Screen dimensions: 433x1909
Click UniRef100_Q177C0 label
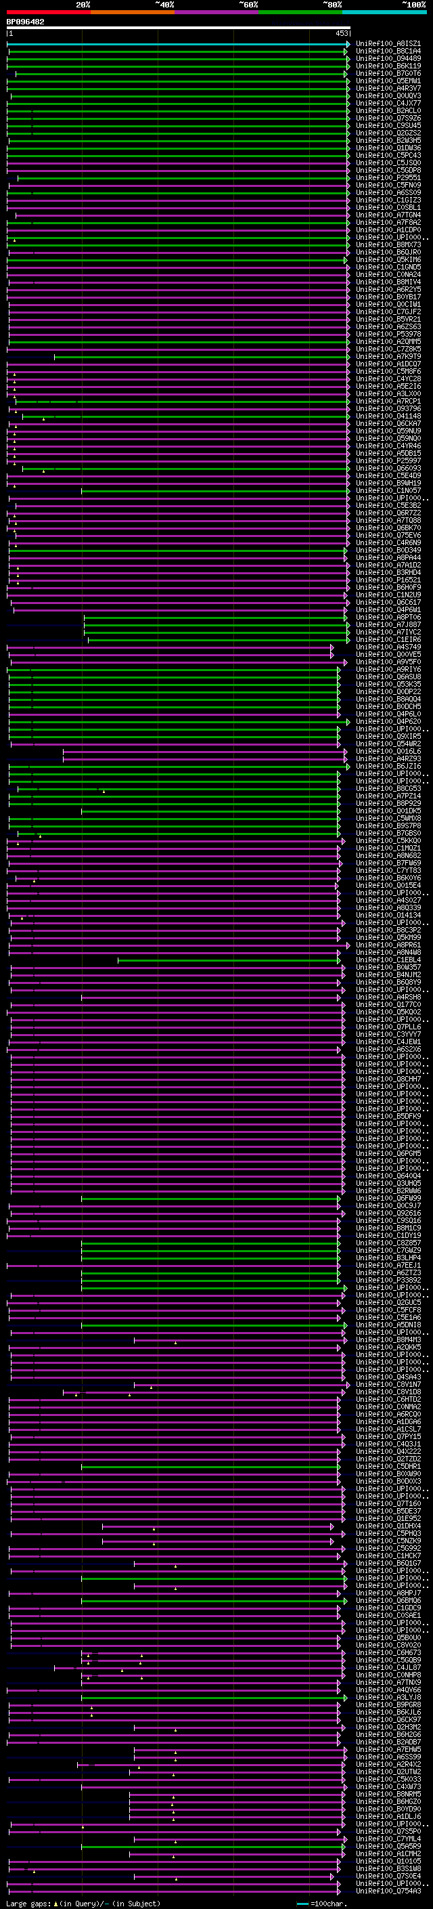pos(388,1004)
